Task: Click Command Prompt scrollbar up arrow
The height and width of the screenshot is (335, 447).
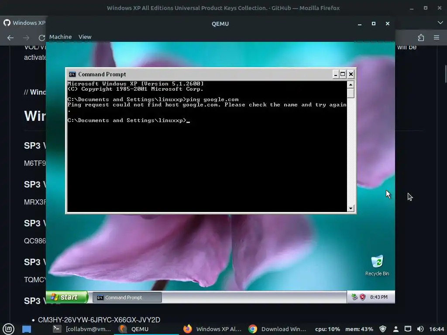Action: coord(351,85)
